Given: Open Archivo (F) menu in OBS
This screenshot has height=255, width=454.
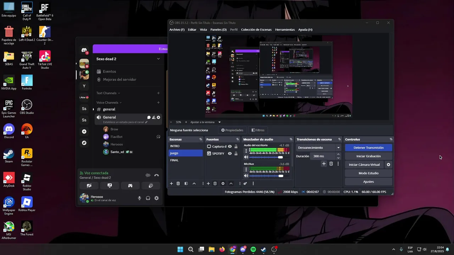Looking at the screenshot, I should click(177, 30).
